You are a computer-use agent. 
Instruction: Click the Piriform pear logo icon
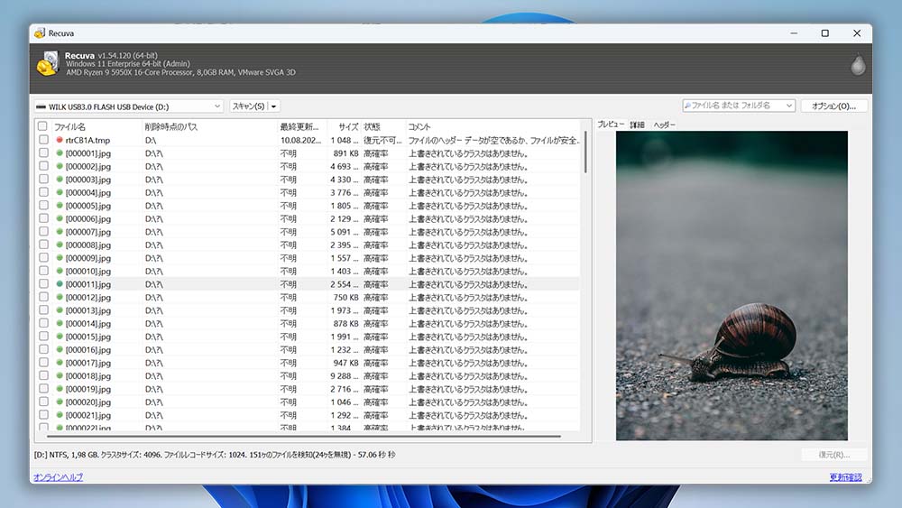coord(858,64)
